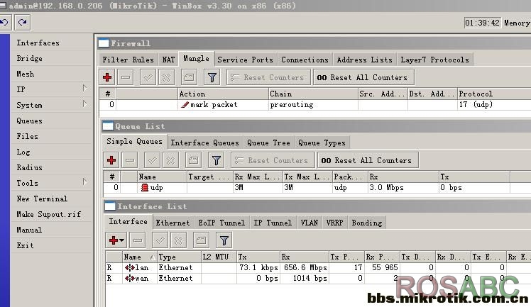Viewport: 531px width, 307px height.
Task: Open the Address Lists tab
Action: [x=364, y=60]
